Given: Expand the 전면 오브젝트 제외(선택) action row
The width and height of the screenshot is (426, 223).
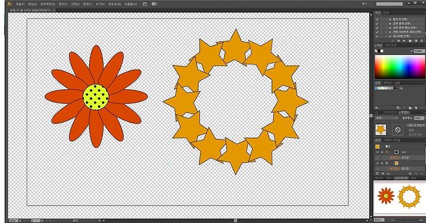Looking at the screenshot, I should pos(390,32).
